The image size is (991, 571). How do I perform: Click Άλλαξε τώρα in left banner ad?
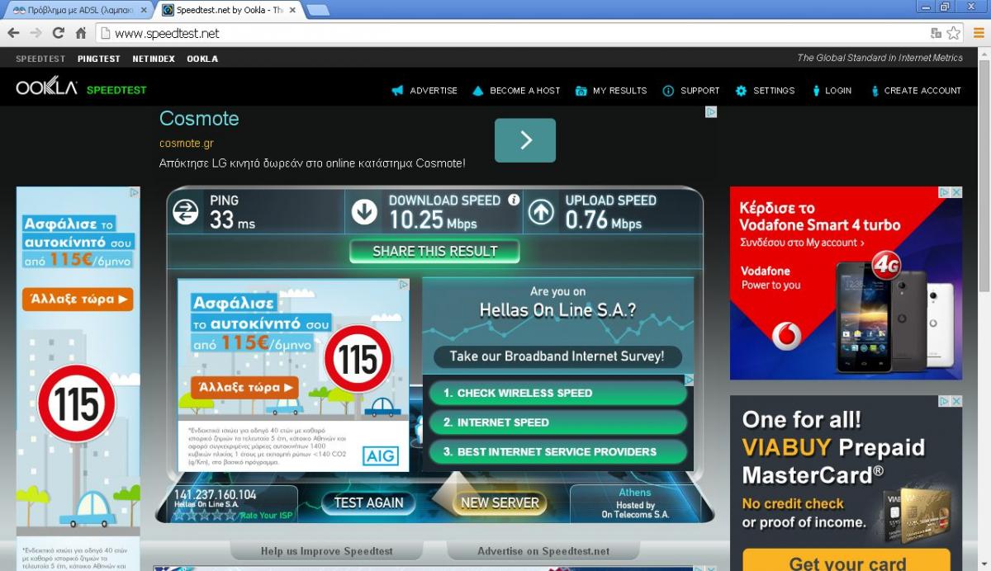(78, 299)
